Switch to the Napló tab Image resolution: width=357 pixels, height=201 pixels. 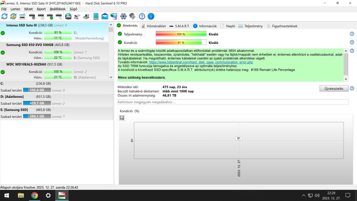228,26
